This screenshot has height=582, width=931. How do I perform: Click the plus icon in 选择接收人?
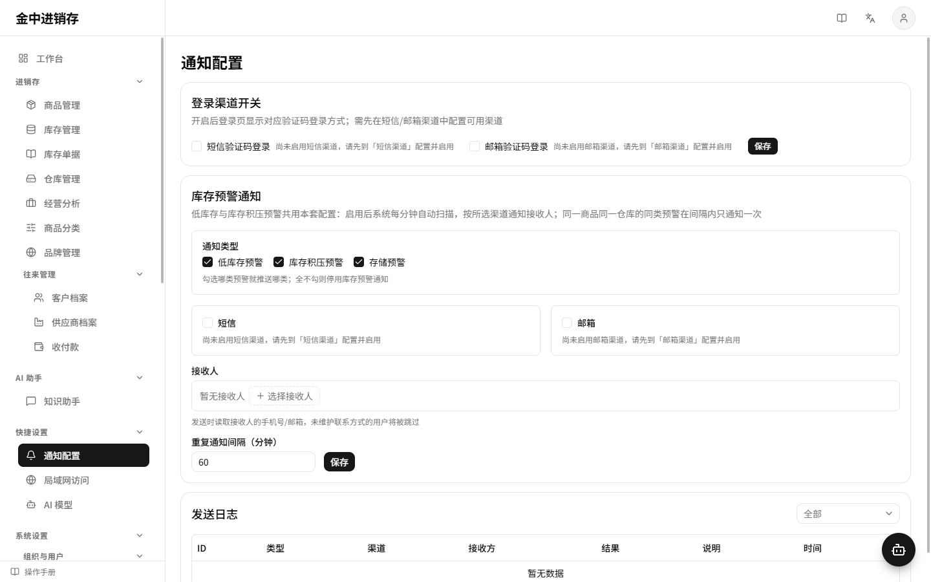pos(261,396)
